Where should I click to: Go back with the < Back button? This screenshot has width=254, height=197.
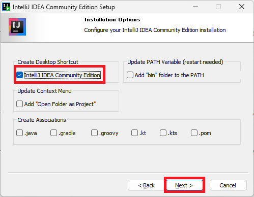[146, 185]
